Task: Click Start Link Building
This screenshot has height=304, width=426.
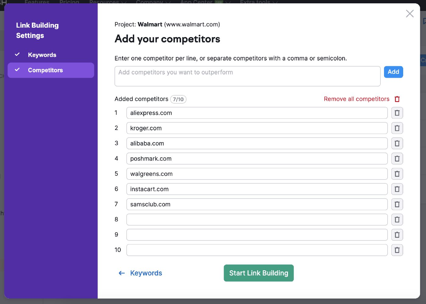Action: 258,273
